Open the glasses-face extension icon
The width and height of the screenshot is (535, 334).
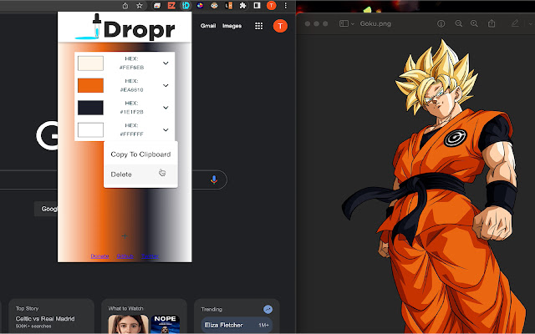(214, 6)
